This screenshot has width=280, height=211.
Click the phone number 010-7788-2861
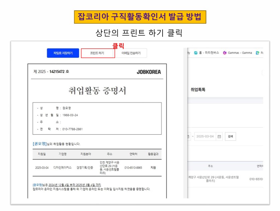point(73,129)
